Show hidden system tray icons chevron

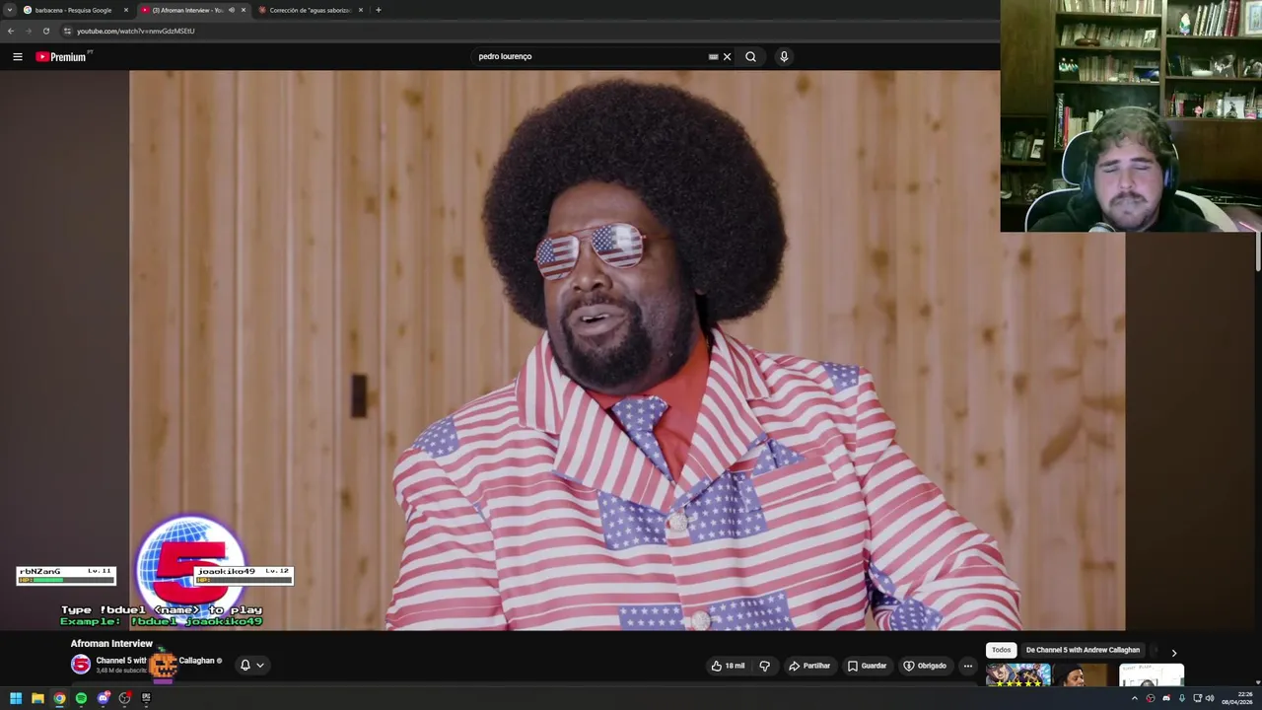1134,698
